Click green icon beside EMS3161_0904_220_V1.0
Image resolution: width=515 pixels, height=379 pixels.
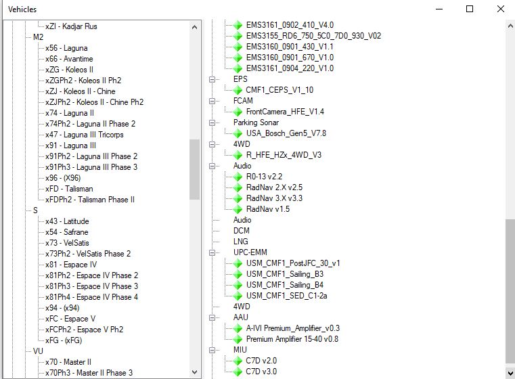[x=238, y=68]
